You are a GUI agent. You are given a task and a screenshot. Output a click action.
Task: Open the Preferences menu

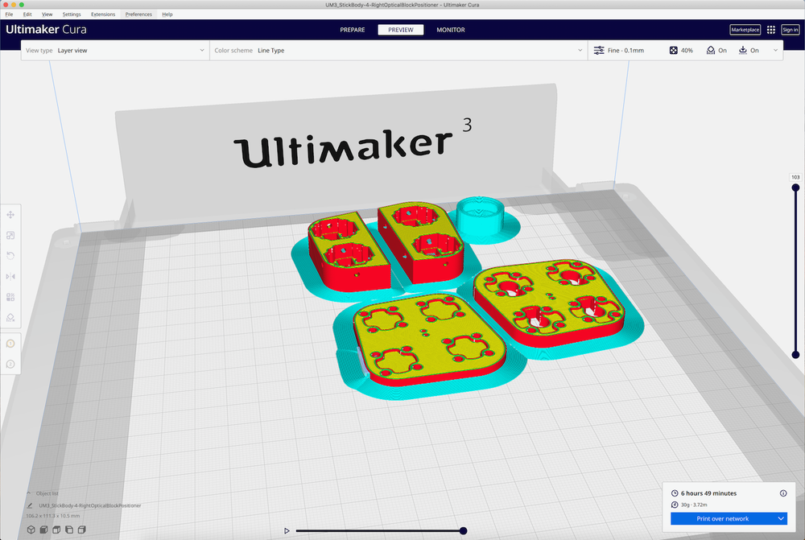point(138,14)
